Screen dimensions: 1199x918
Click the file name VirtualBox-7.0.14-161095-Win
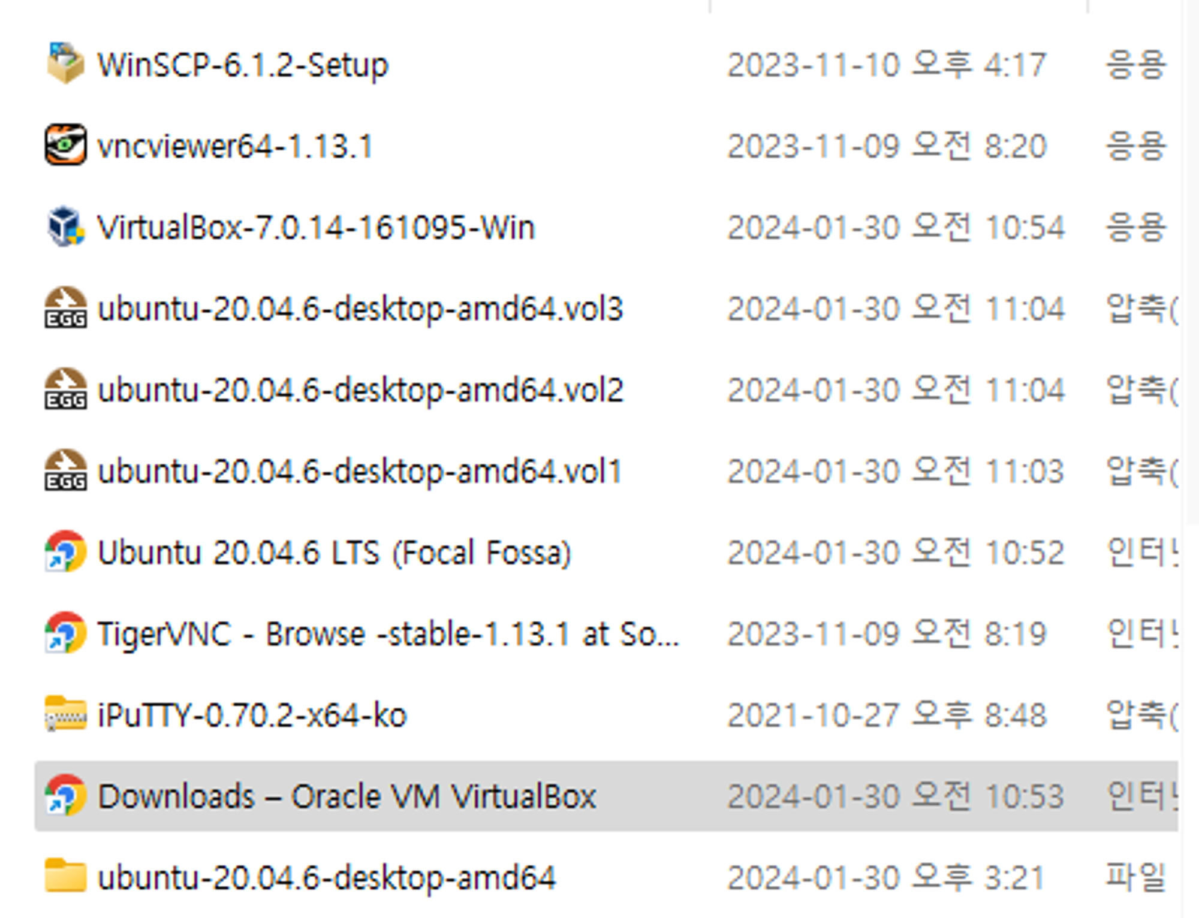point(316,227)
